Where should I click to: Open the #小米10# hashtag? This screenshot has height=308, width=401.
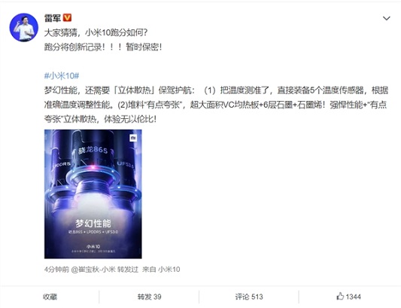pyautogui.click(x=62, y=76)
